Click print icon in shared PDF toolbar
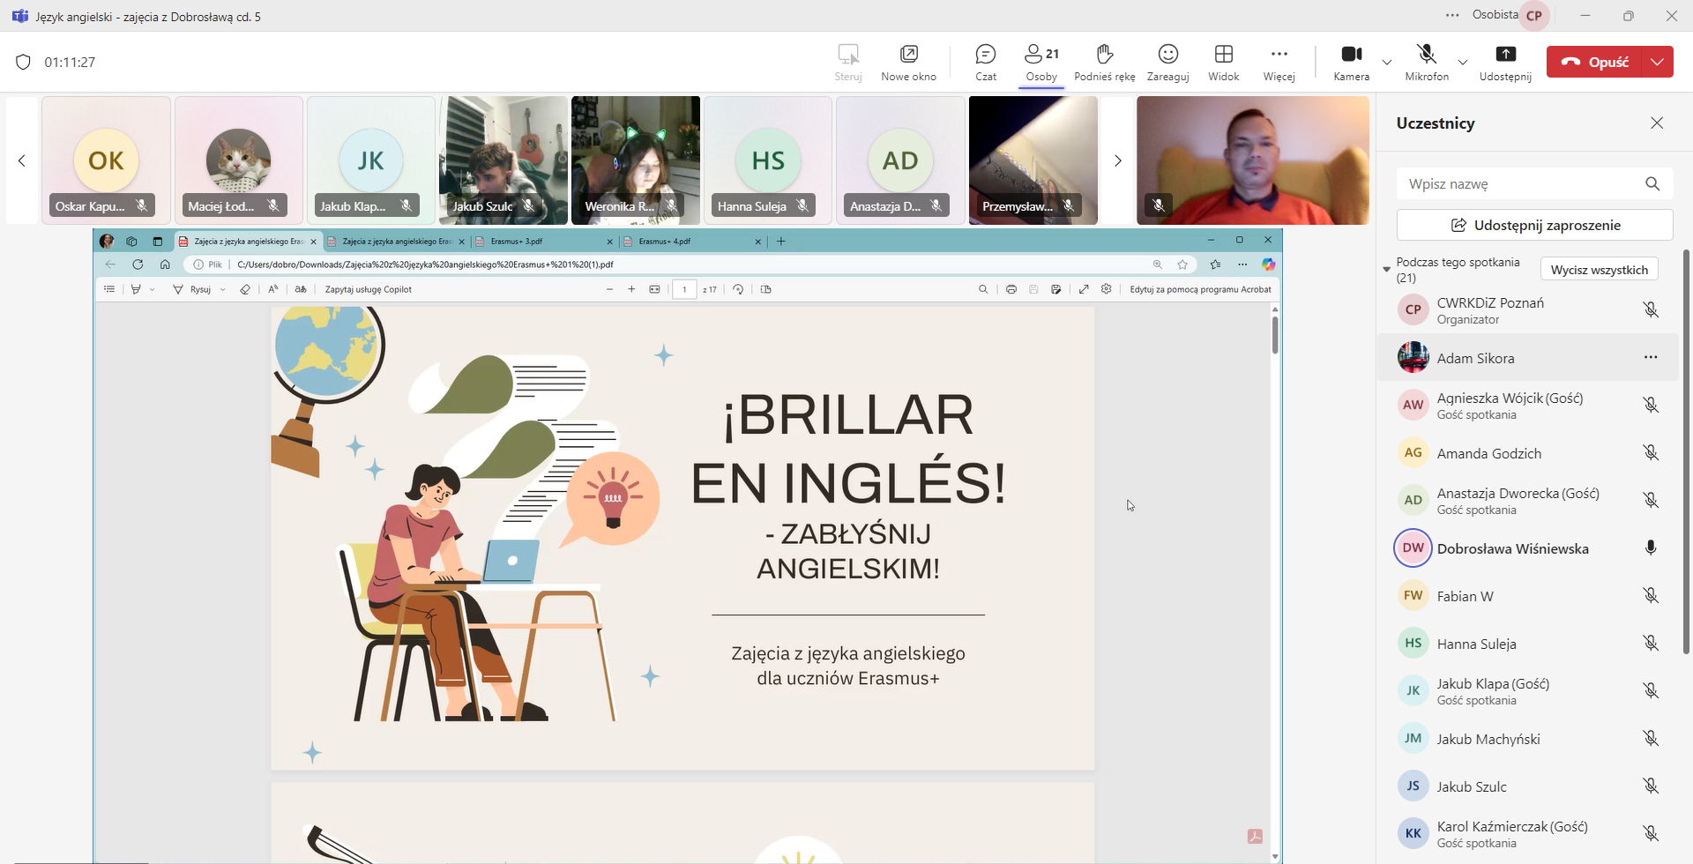The height and width of the screenshot is (864, 1693). pyautogui.click(x=1011, y=289)
